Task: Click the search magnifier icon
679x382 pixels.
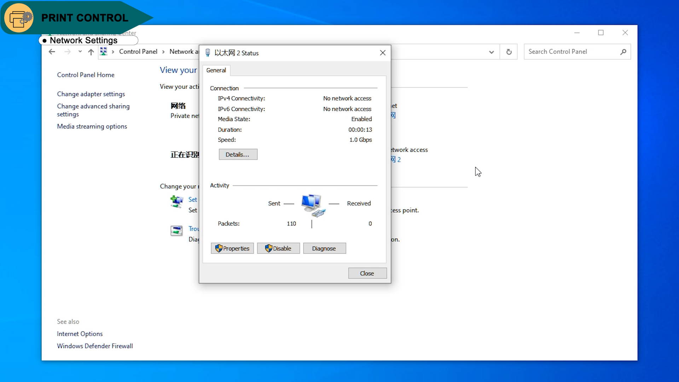Action: tap(623, 52)
